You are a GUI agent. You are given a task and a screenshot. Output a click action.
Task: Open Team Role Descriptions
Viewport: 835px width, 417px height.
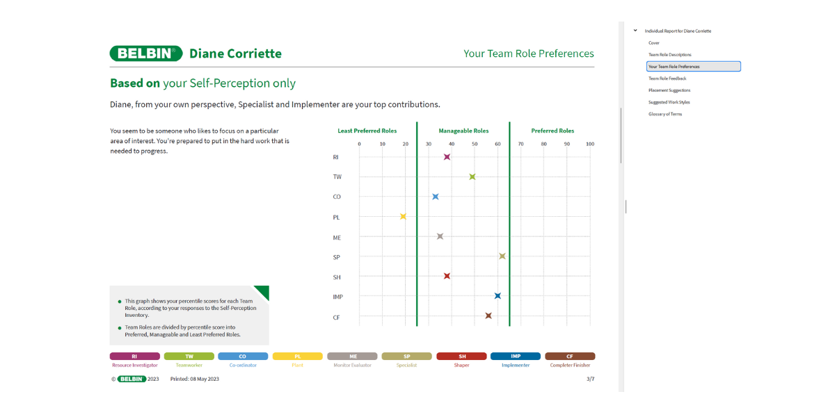(669, 54)
